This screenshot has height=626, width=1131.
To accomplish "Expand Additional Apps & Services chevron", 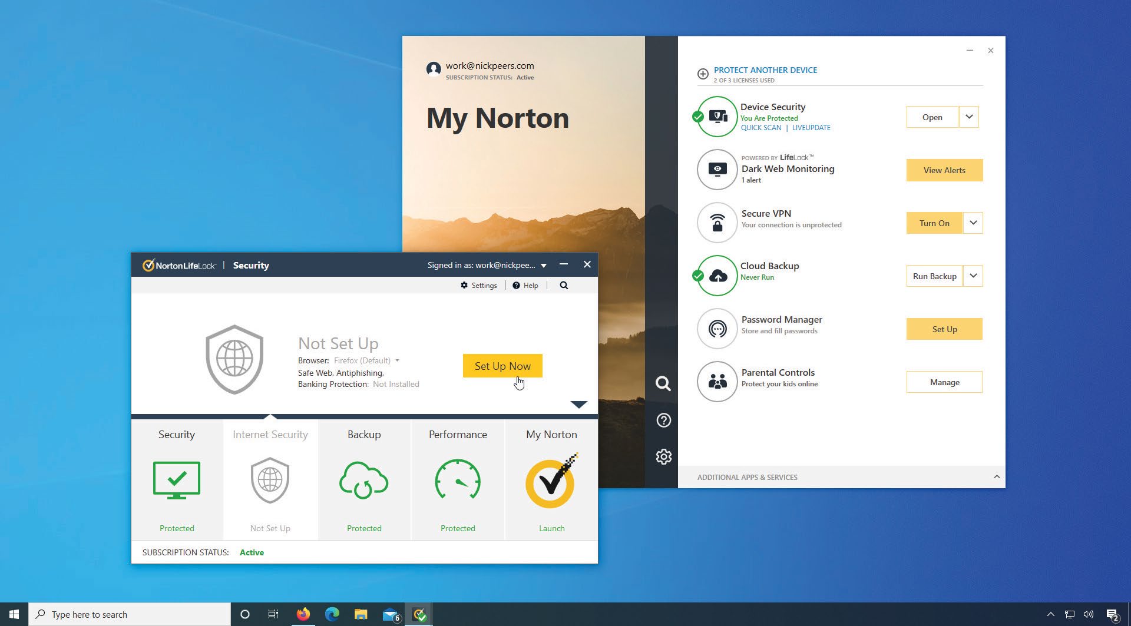I will 997,476.
